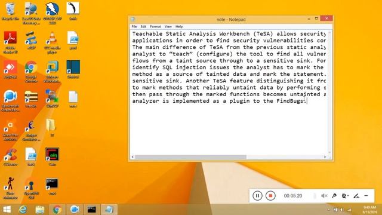This screenshot has height=215, width=382.
Task: Select the curved dagger desktop icon
Action: 73,11
